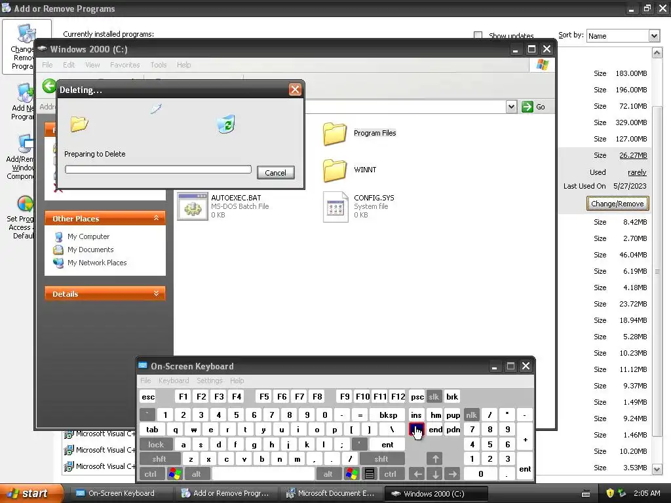
Task: Open File menu in Windows 2000 window
Action: (47, 65)
